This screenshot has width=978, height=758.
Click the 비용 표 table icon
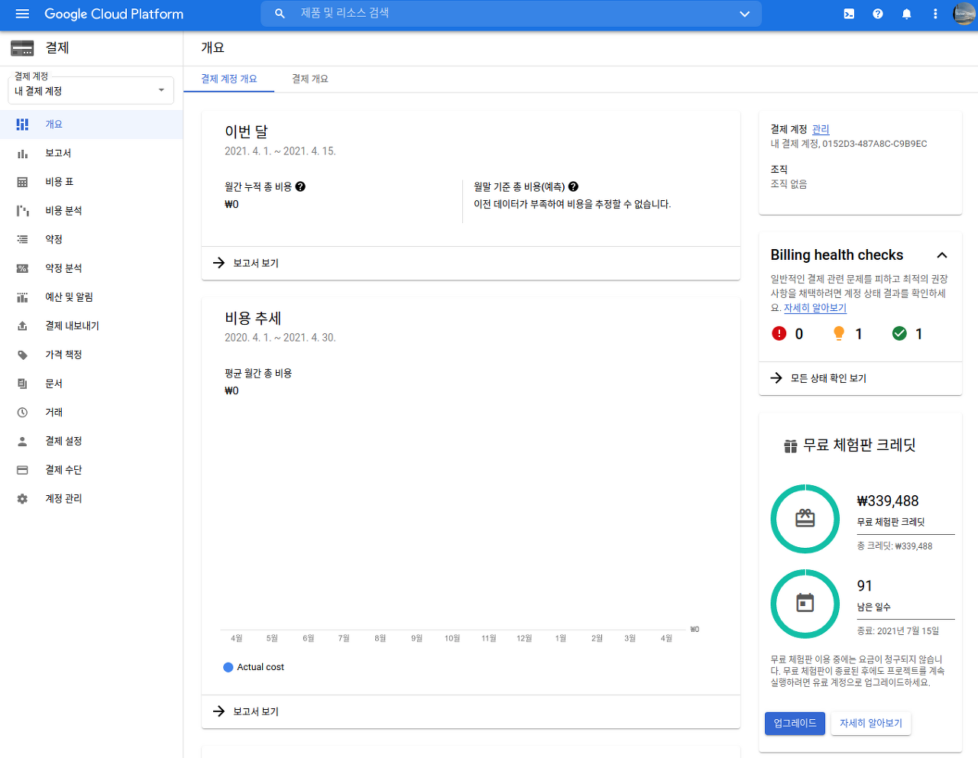tap(22, 182)
